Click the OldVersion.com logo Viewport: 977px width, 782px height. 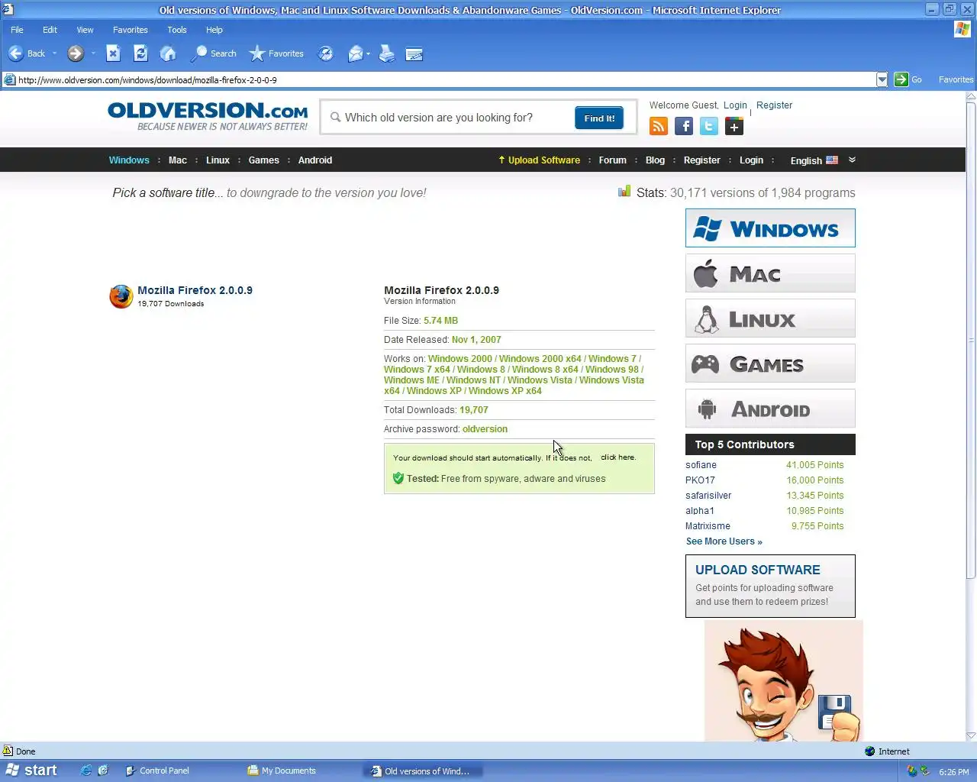coord(208,116)
